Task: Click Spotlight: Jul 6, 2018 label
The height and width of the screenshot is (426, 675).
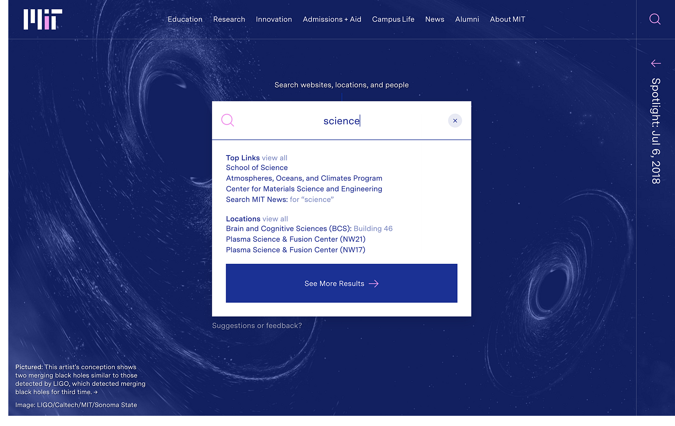Action: [x=656, y=131]
